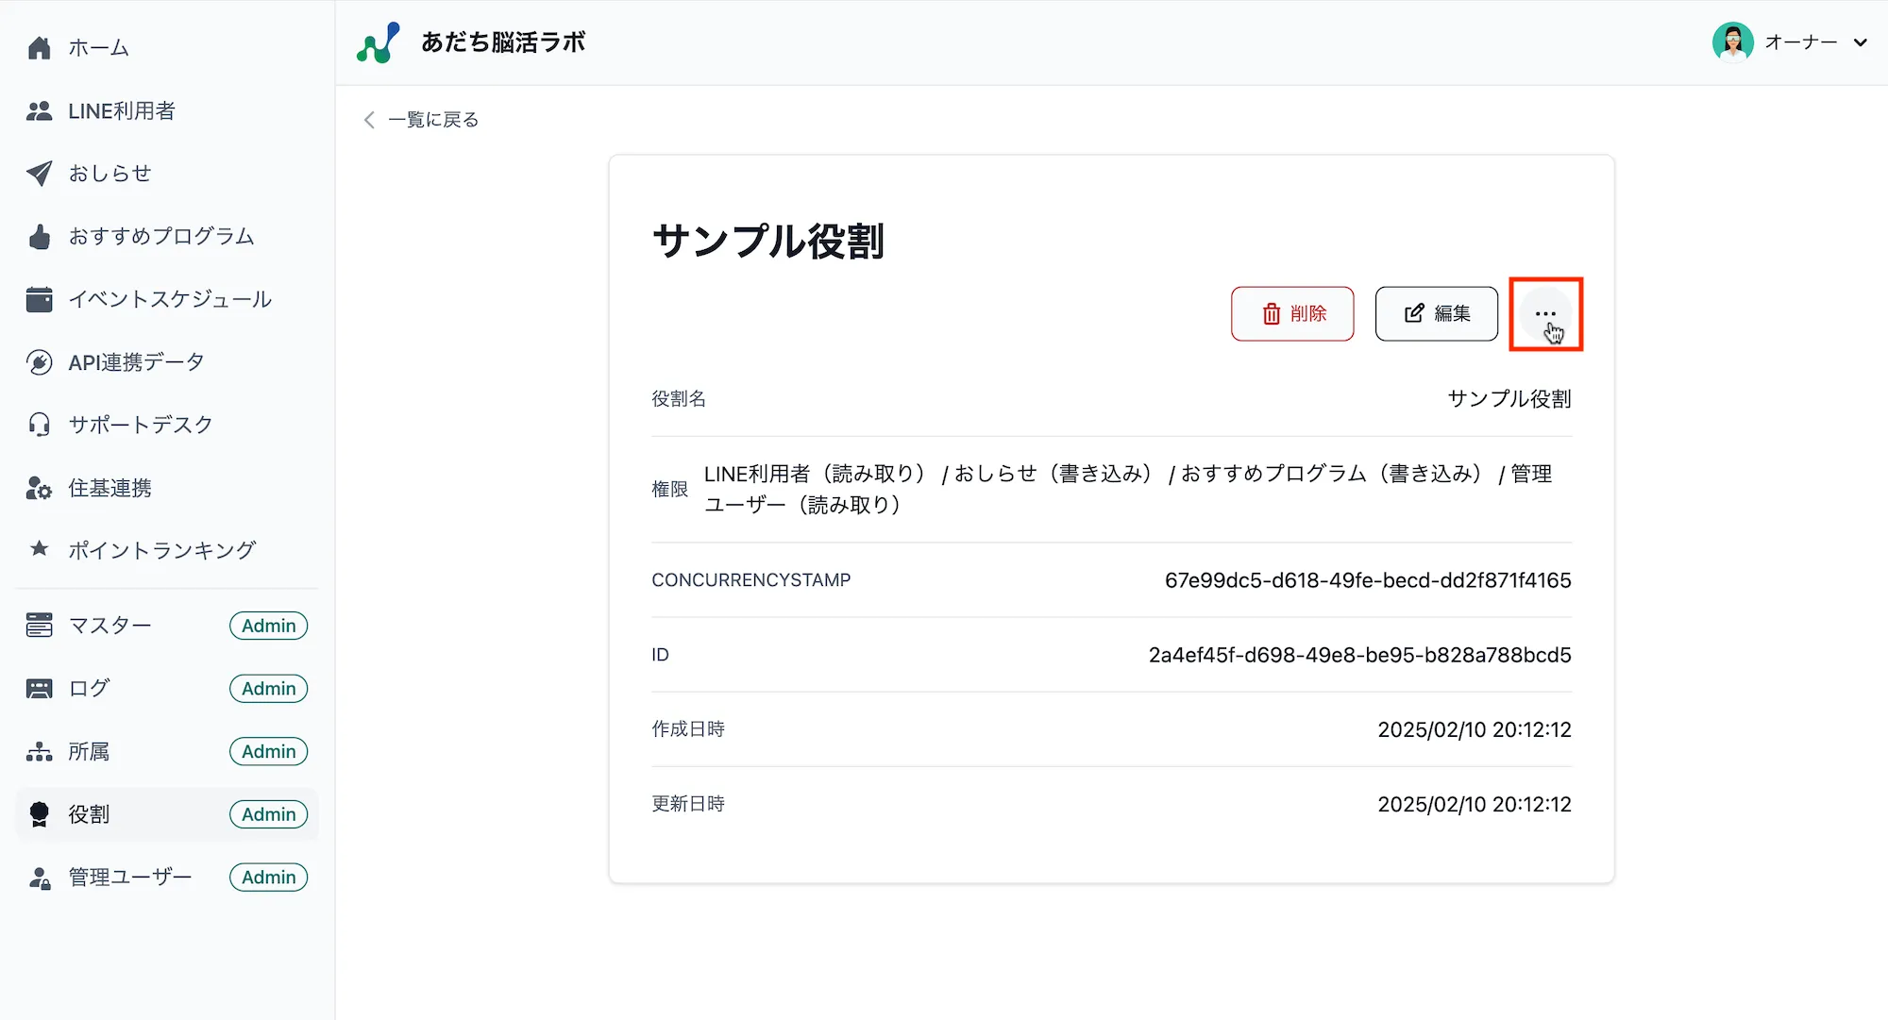Open the more options menu with three dots
Image resolution: width=1888 pixels, height=1020 pixels.
pyautogui.click(x=1545, y=314)
